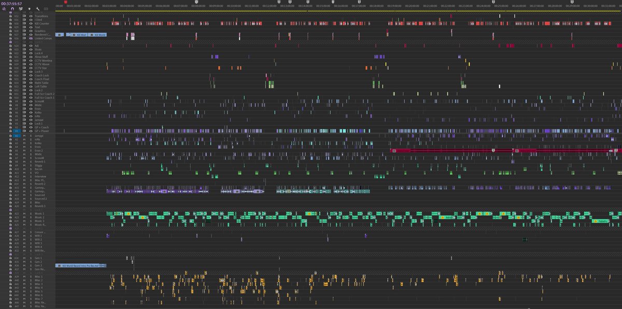The image size is (622, 309).
Task: Lock the Kill Counter video track
Action: coord(10,23)
